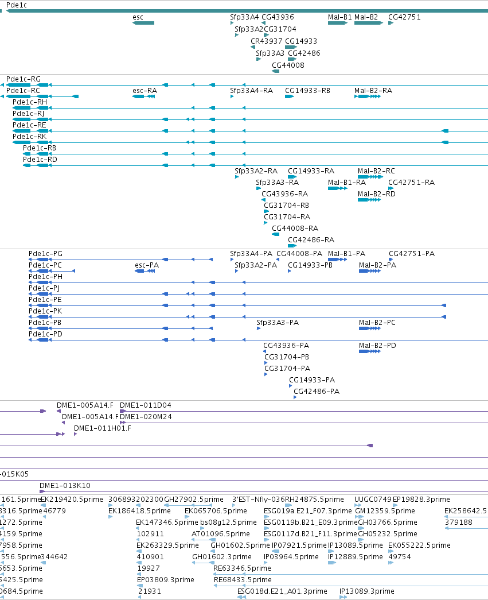Open the DME1-013K10 clone label
Viewport: 488px width, 600px height.
65,486
